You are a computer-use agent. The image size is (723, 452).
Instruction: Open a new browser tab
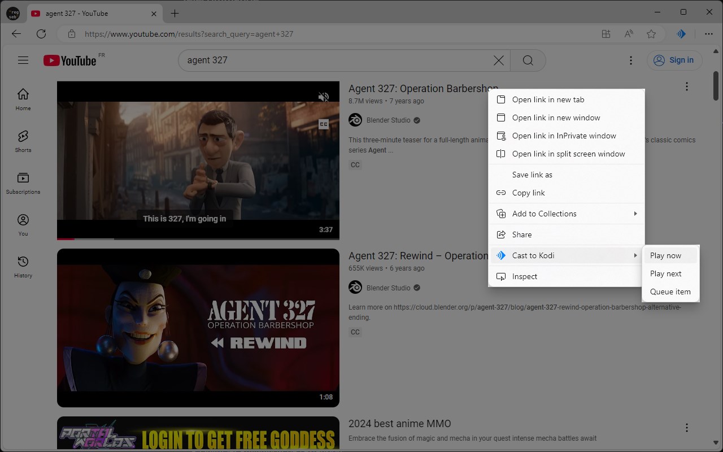[x=175, y=13]
